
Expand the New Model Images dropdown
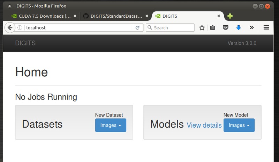click(x=239, y=125)
